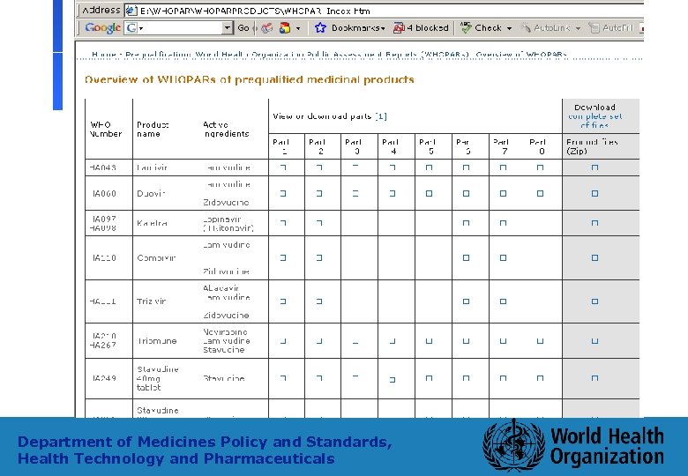The width and height of the screenshot is (688, 476).
Task: Click the Google logo on the toolbar
Action: (102, 27)
